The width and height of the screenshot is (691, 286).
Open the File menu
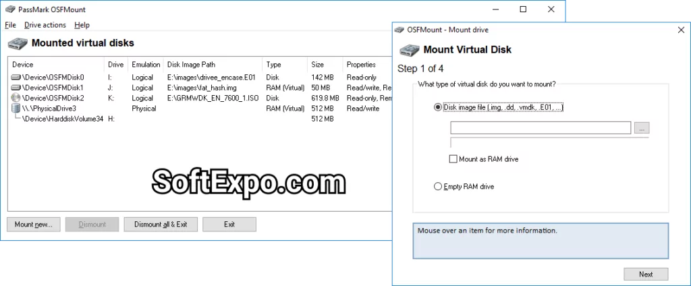pos(10,25)
